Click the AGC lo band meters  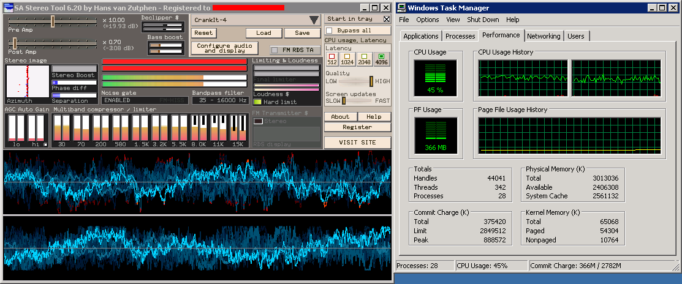16,128
